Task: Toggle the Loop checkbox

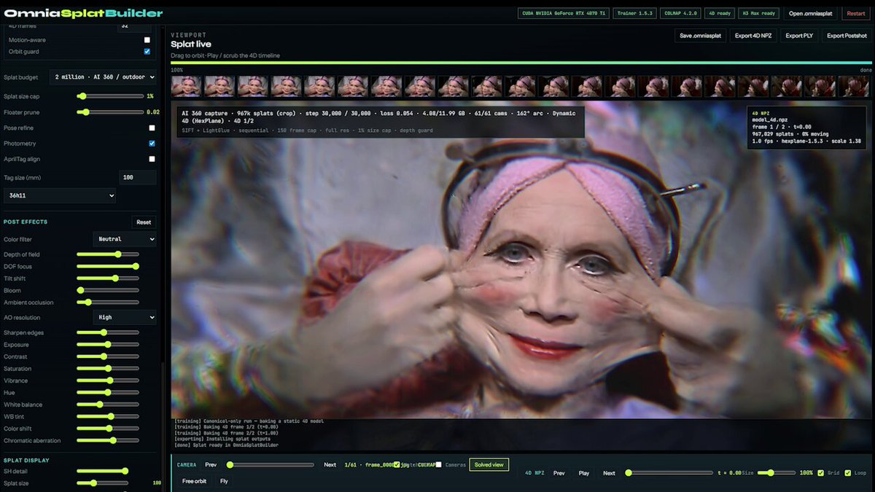Action: pos(848,473)
